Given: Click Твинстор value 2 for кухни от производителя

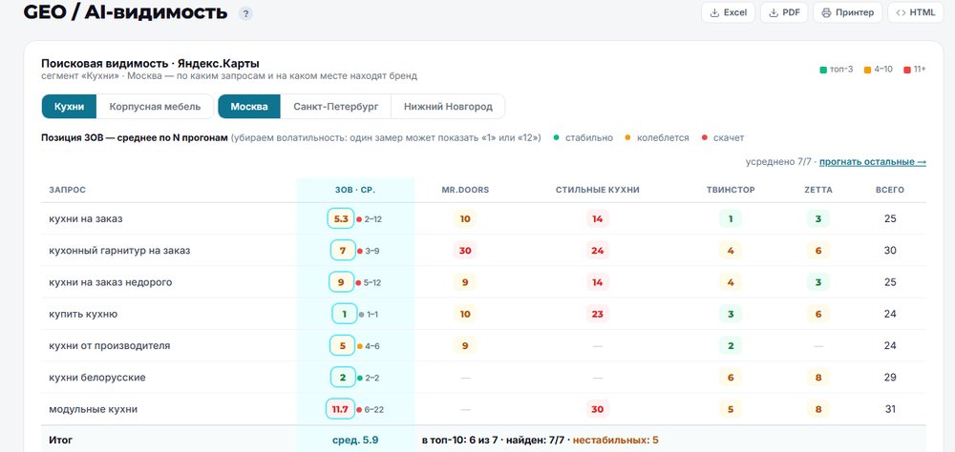Looking at the screenshot, I should [x=731, y=345].
